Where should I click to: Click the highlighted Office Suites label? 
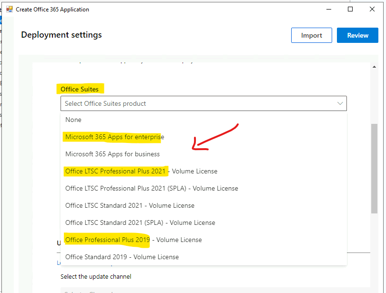point(80,89)
